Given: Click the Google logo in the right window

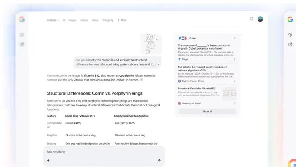Looking at the screenshot, I should coord(290,19).
